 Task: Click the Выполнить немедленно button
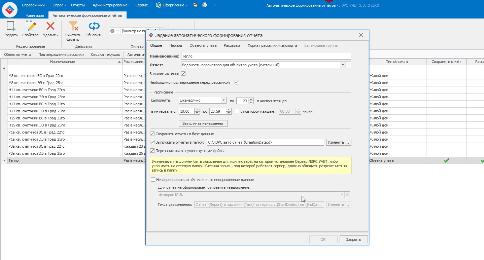coord(203,123)
